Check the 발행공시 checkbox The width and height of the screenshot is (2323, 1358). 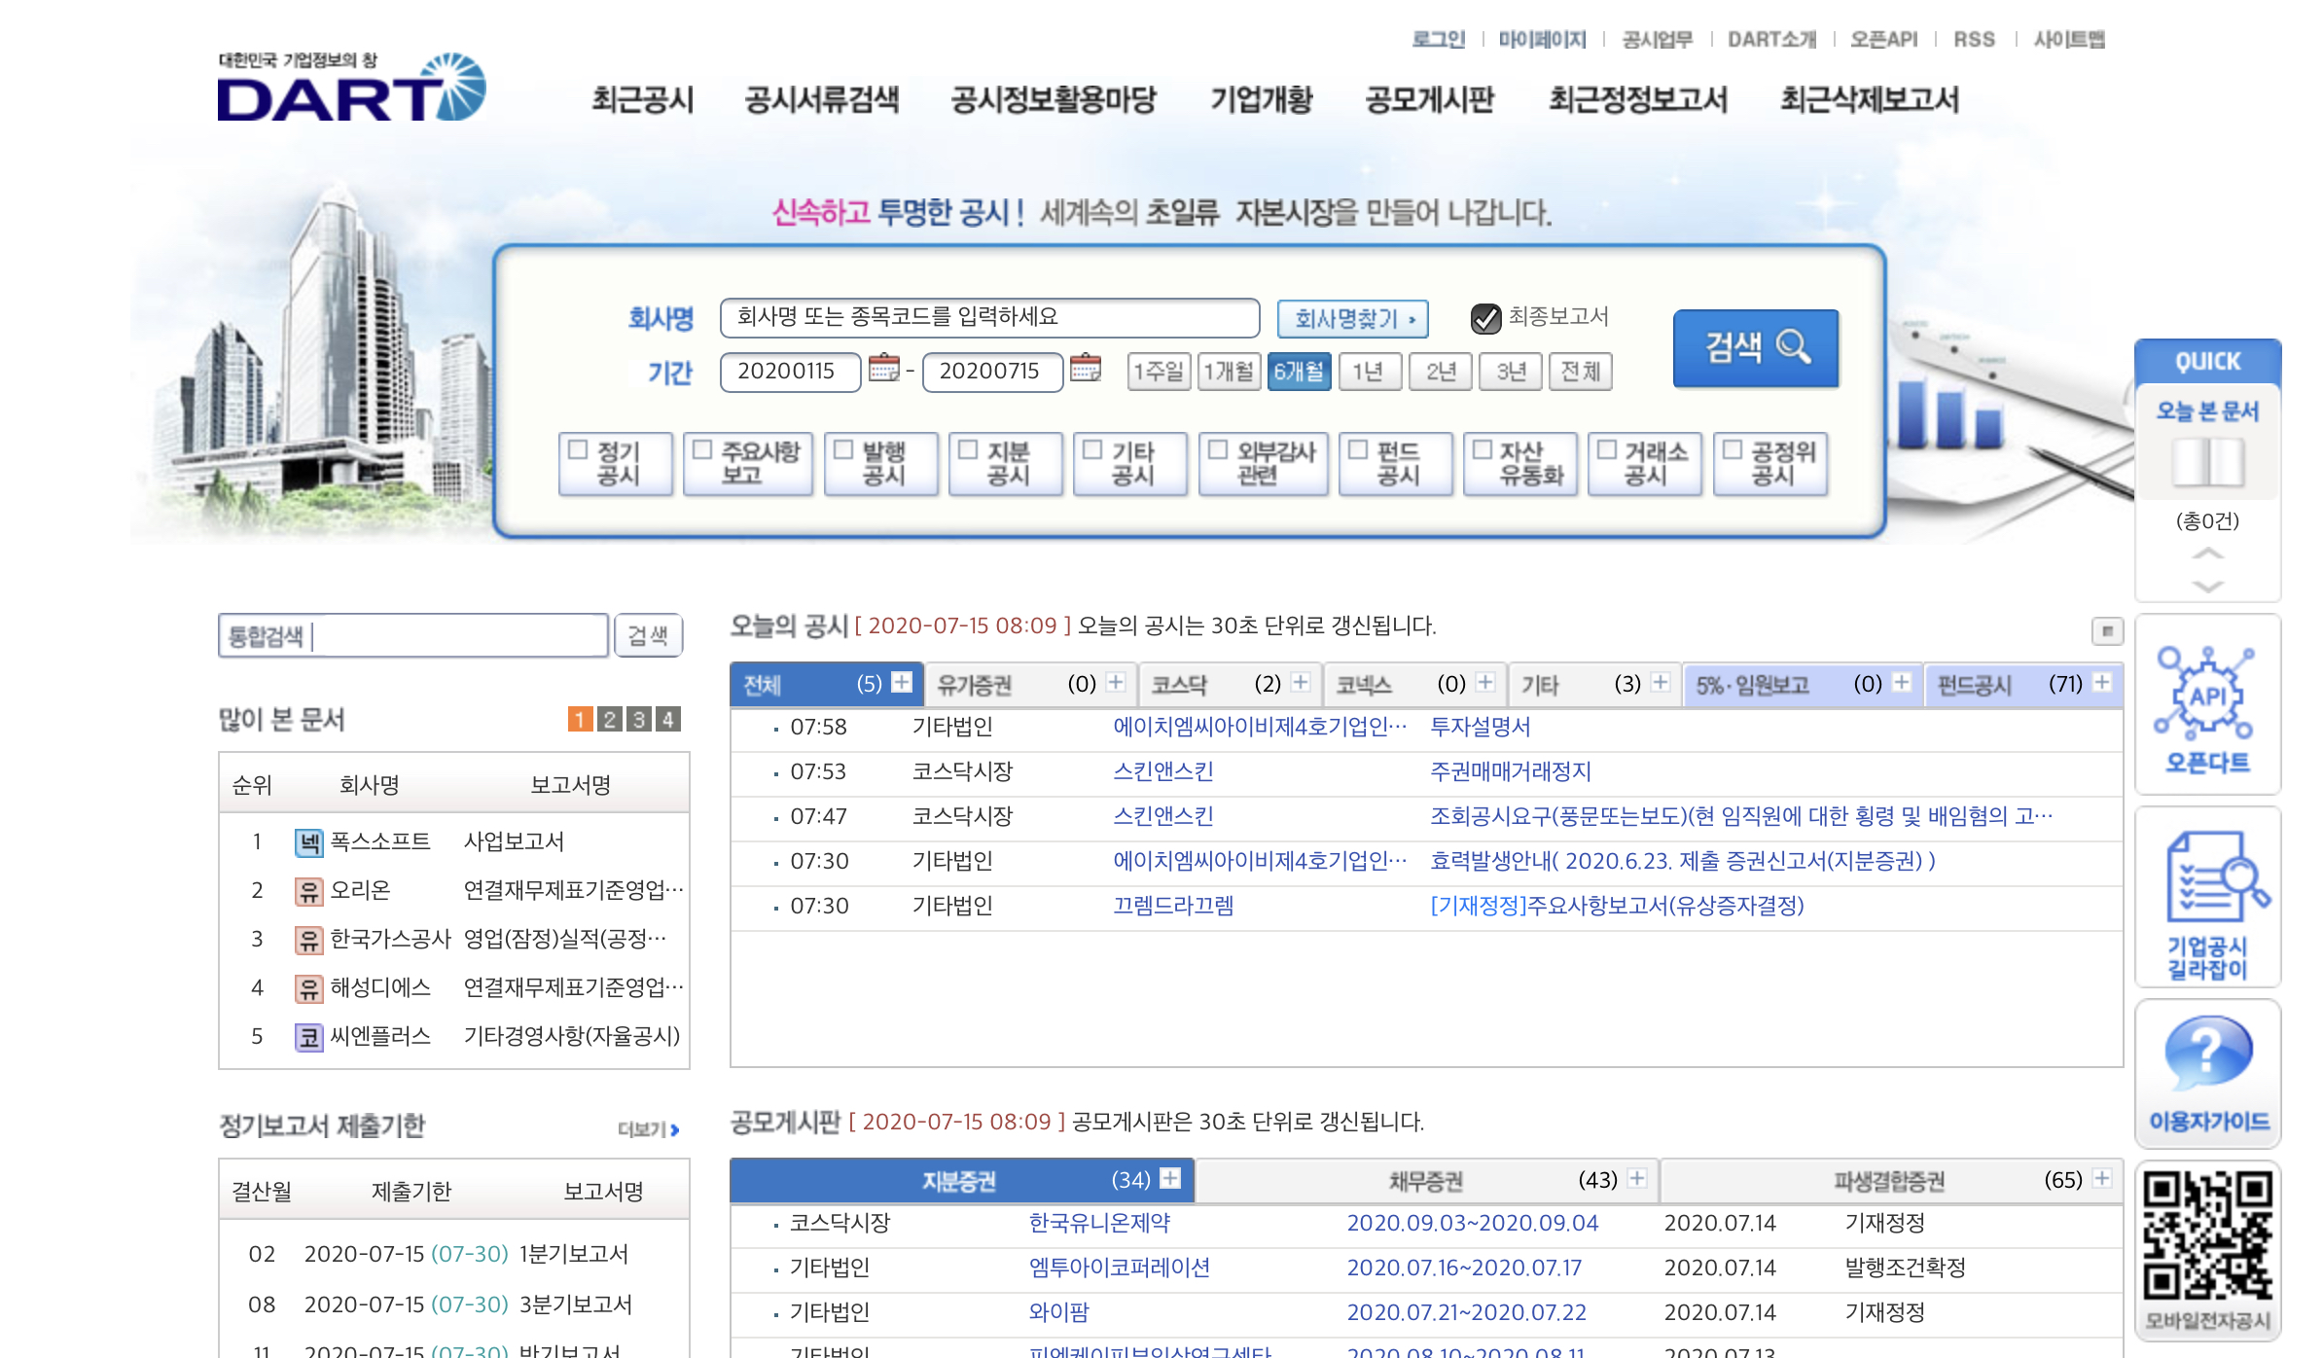click(x=843, y=449)
